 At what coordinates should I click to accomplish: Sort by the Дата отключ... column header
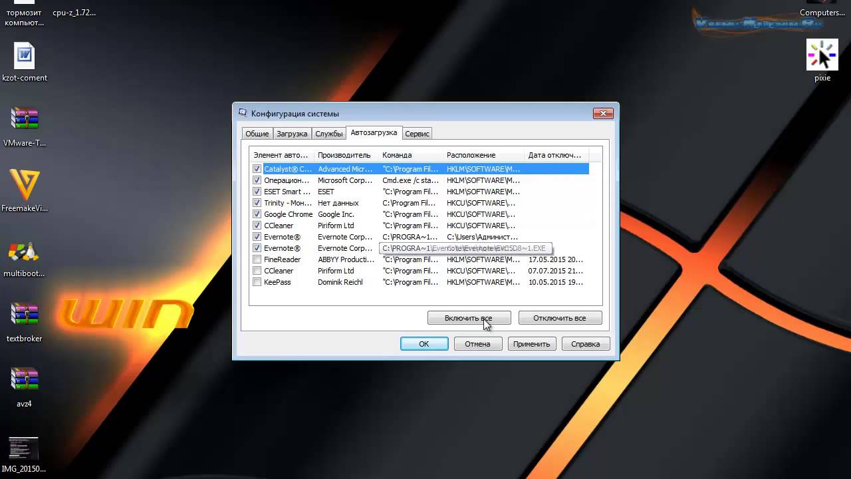[556, 155]
